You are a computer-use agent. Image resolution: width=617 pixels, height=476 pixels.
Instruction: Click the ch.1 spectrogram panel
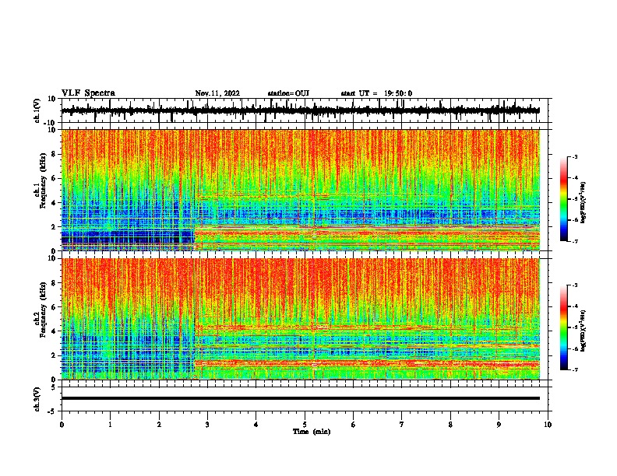pos(301,190)
